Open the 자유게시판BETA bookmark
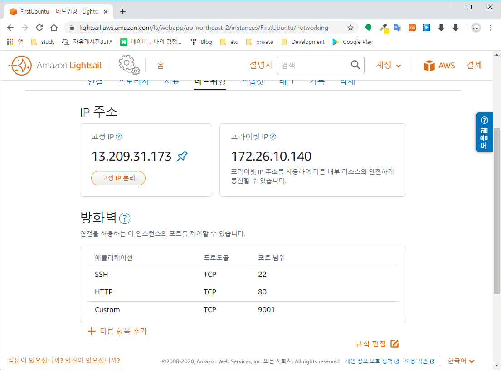This screenshot has width=501, height=370. click(87, 42)
